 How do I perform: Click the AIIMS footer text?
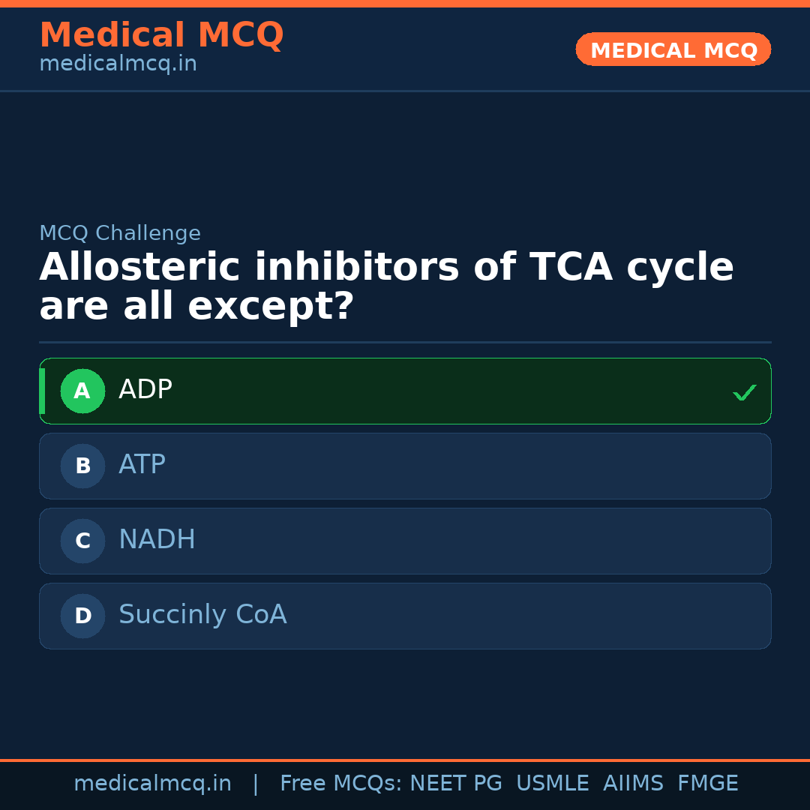(x=633, y=784)
